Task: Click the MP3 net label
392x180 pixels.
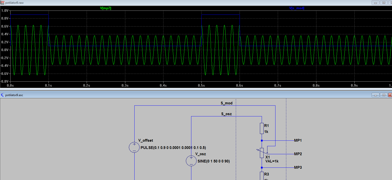Action: 298,167
